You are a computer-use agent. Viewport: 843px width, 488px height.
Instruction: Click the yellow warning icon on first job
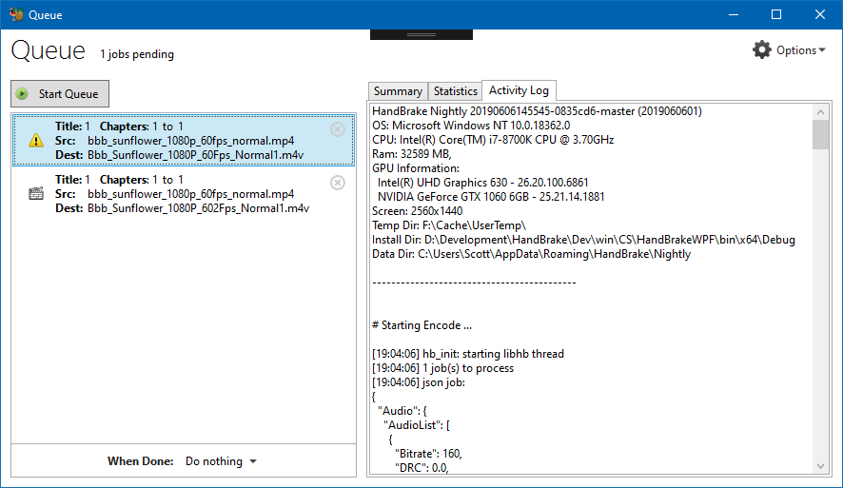(36, 140)
